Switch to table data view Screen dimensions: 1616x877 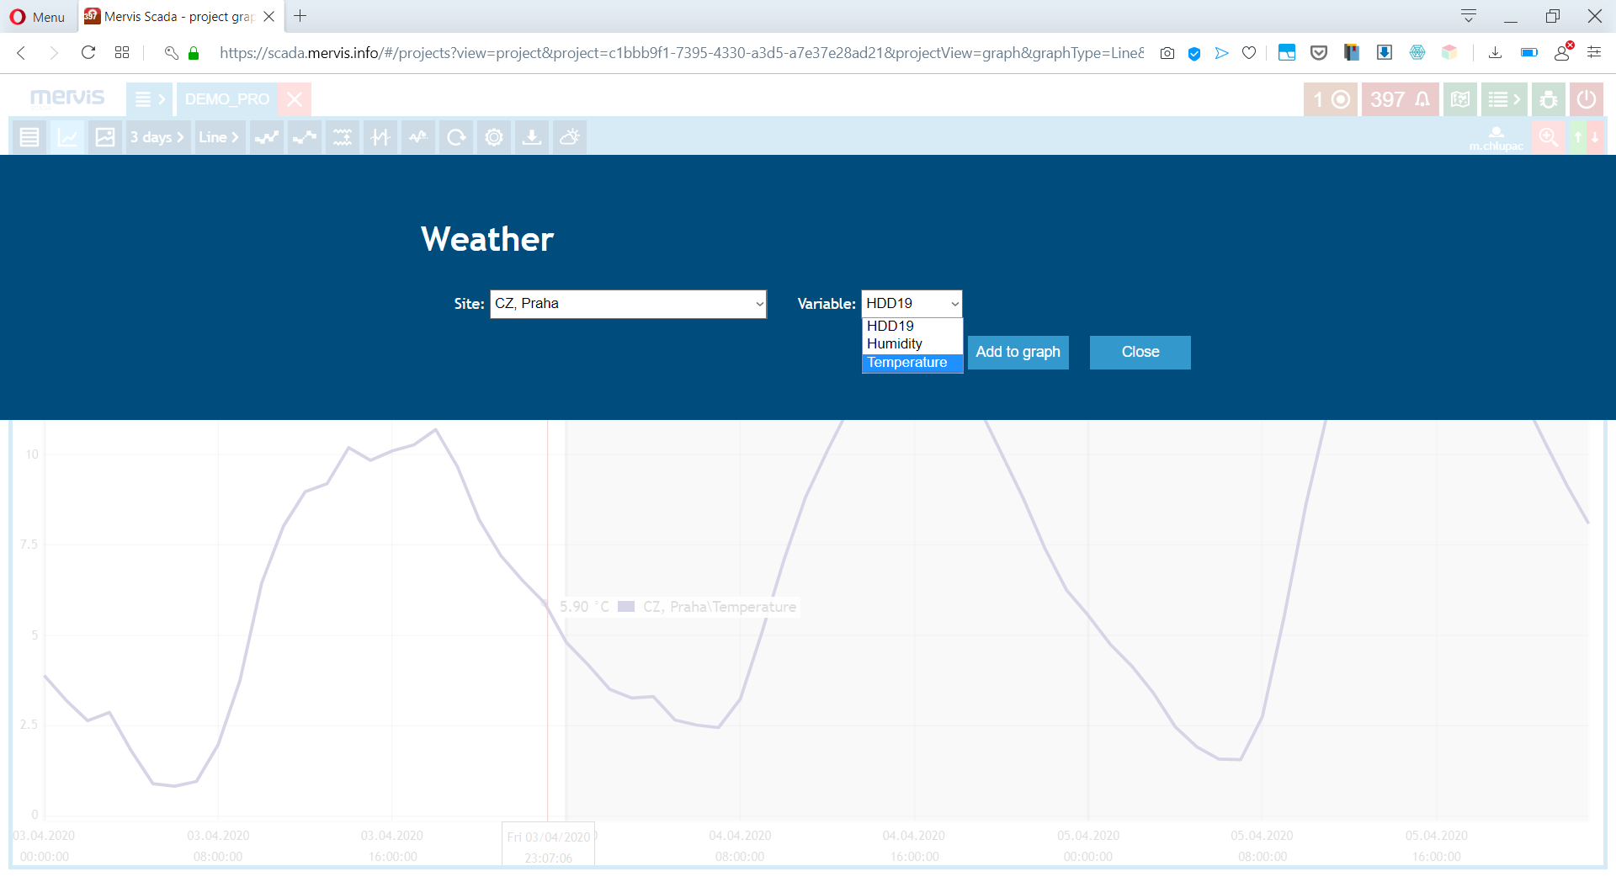click(29, 136)
